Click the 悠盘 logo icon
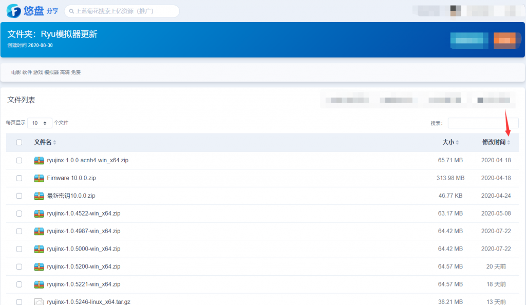 14,11
